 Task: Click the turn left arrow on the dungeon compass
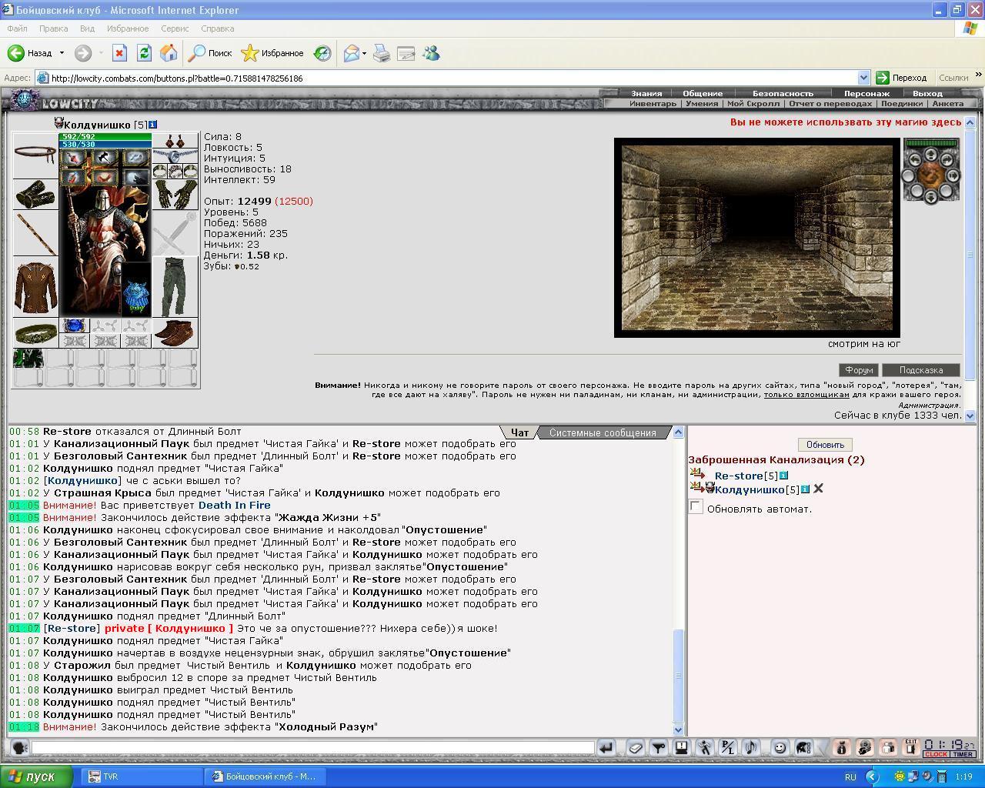(x=915, y=160)
